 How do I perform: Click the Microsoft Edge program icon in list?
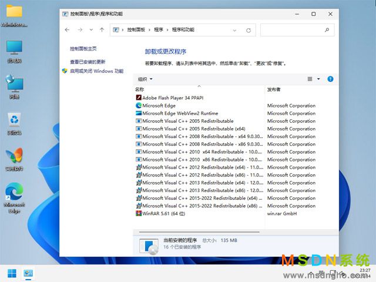pyautogui.click(x=139, y=106)
